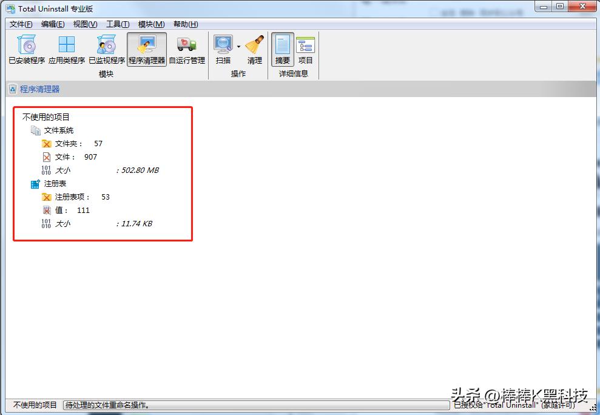Click the 程序清理器 header icon
The width and height of the screenshot is (600, 415).
[13, 89]
